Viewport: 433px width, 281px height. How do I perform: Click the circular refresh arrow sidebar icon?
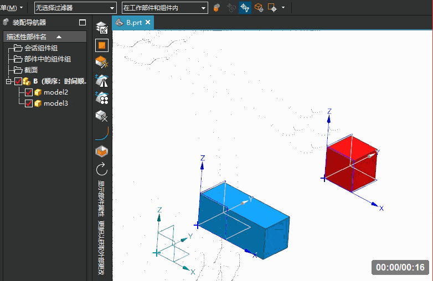102,169
